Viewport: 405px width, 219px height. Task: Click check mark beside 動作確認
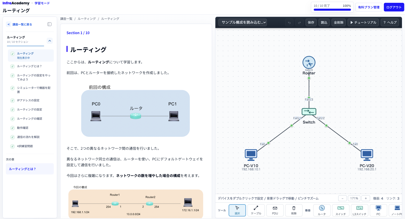click(x=12, y=128)
